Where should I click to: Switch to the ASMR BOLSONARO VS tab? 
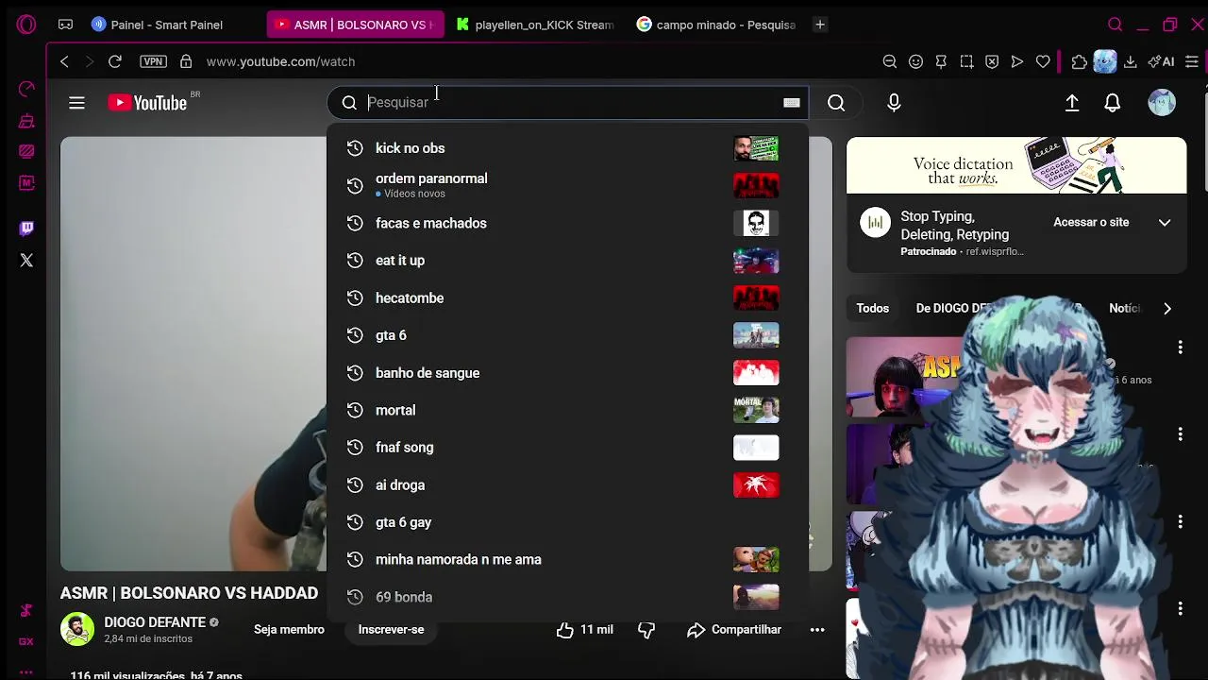(354, 25)
